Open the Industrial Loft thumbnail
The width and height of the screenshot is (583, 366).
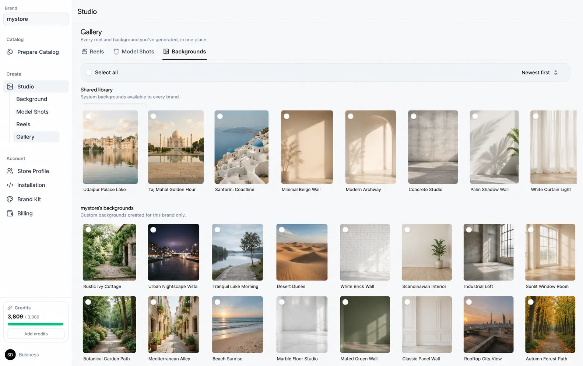tap(488, 252)
